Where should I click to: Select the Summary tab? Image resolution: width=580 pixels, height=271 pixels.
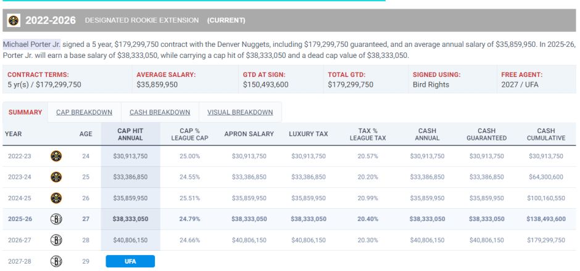coord(25,112)
